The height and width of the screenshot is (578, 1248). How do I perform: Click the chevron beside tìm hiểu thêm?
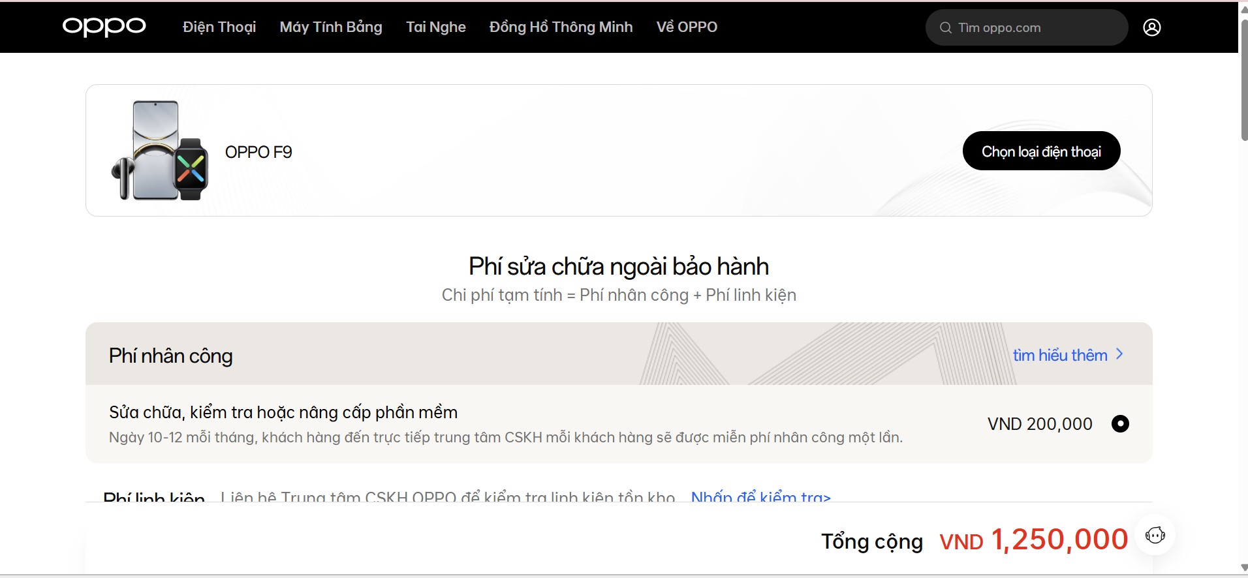(x=1119, y=354)
